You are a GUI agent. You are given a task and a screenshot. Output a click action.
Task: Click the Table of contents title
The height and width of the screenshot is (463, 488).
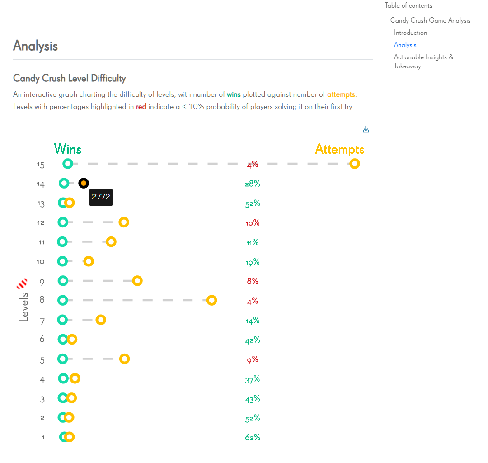tap(408, 5)
